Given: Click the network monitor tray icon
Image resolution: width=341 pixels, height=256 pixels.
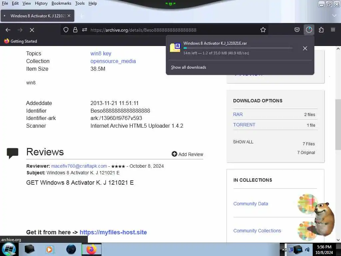Looking at the screenshot, I should click(298, 249).
